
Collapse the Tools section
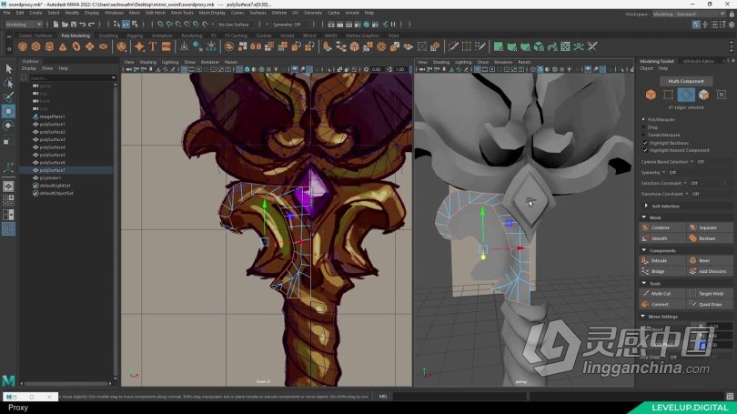(644, 283)
